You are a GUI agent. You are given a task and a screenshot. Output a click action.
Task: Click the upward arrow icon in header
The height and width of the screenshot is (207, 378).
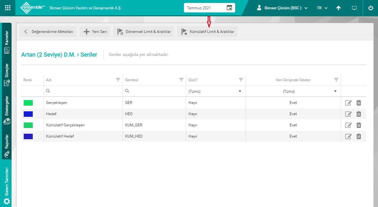click(x=338, y=8)
